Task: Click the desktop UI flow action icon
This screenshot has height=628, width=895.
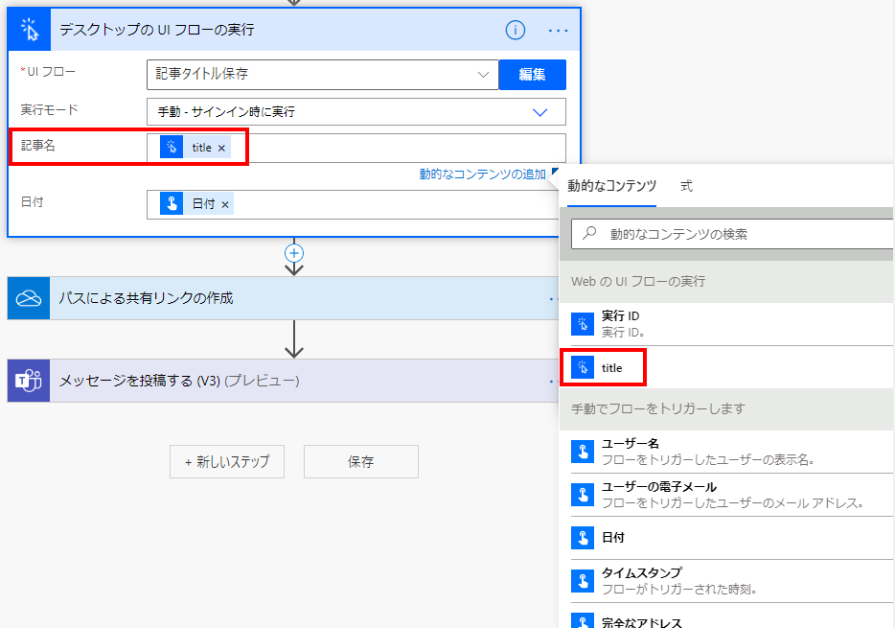Action: coord(29,30)
